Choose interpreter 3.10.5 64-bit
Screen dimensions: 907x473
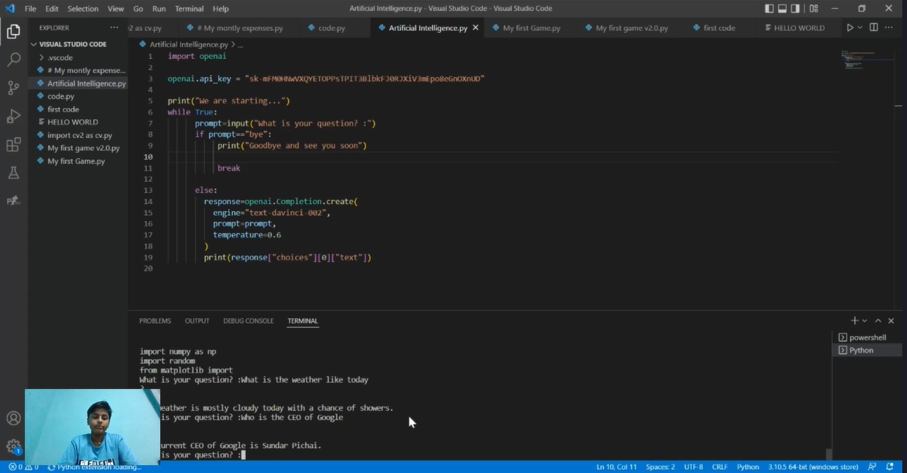(x=813, y=467)
